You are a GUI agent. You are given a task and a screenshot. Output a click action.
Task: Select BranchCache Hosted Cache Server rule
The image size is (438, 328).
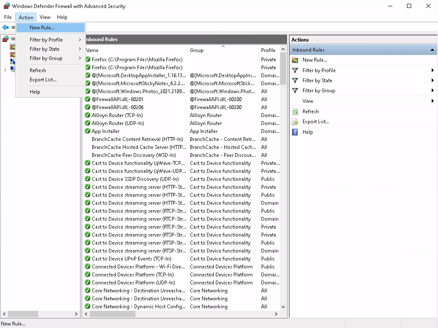[182, 147]
